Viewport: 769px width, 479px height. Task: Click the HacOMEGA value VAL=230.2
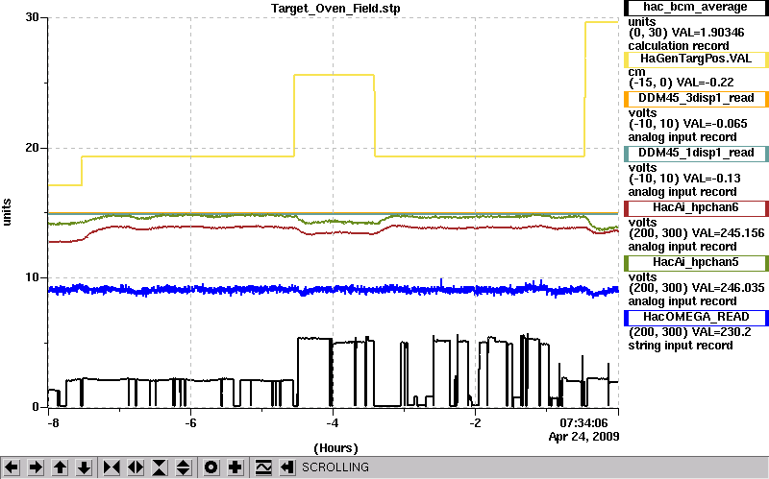pos(721,332)
